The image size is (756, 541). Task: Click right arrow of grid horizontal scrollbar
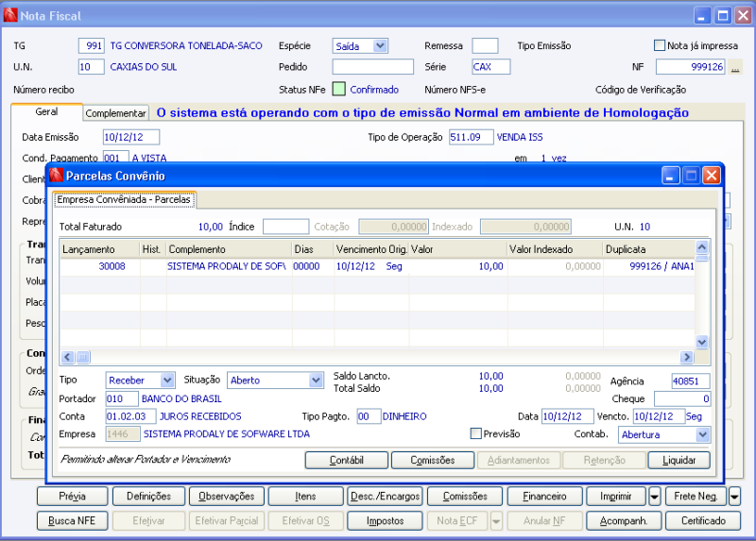(x=687, y=357)
